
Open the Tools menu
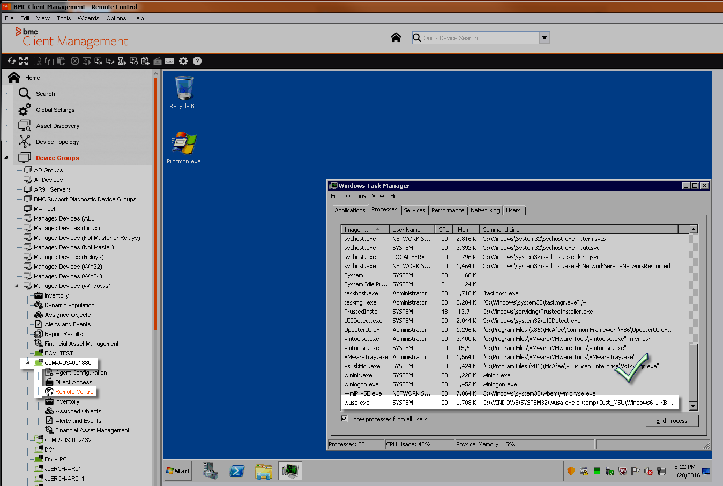(x=64, y=18)
